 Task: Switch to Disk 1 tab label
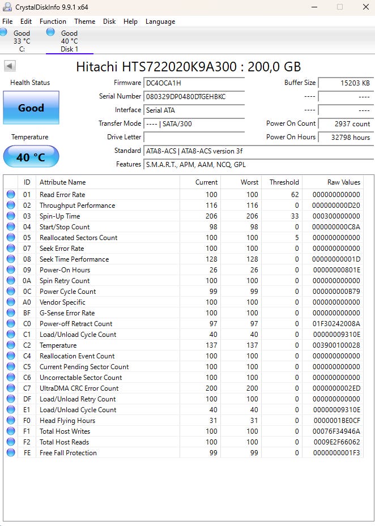coord(69,49)
